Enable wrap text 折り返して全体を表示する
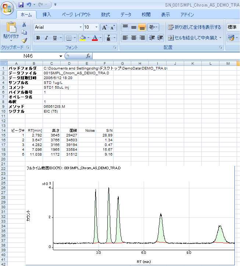240x266 pixels. coord(194,27)
